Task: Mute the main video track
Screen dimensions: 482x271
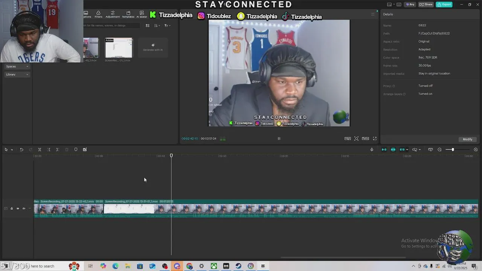Action: pyautogui.click(x=24, y=209)
